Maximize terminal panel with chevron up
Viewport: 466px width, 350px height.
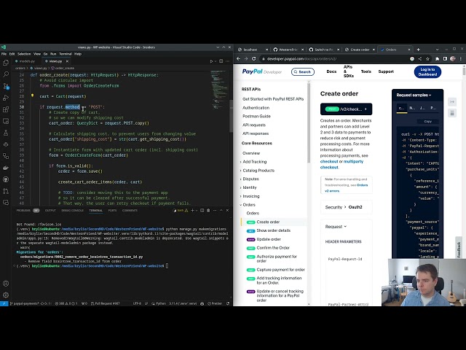221,211
